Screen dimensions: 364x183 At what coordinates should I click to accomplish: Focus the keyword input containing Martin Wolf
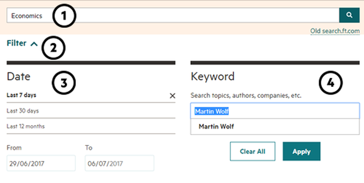click(275, 111)
